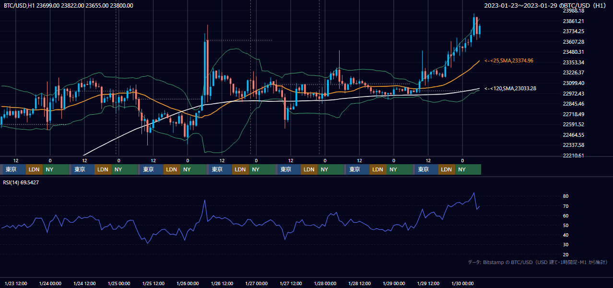Viewport: 613px width, 288px height.
Task: Click time label 1/25 12:00
Action: point(153,283)
